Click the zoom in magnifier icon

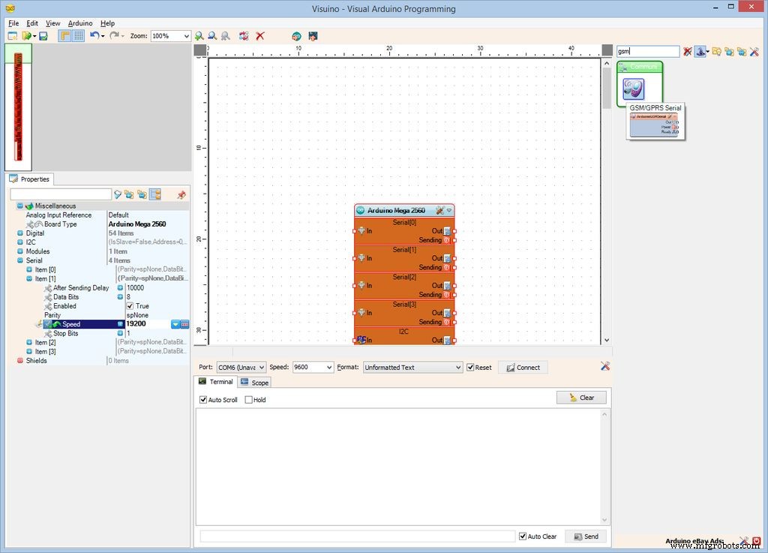pyautogui.click(x=199, y=36)
